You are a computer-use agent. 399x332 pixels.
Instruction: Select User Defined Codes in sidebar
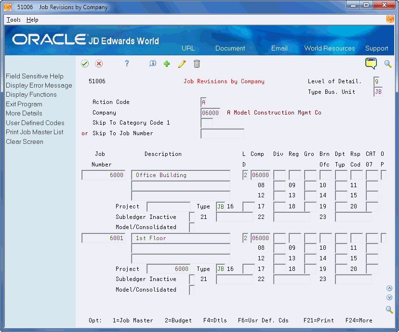[35, 123]
